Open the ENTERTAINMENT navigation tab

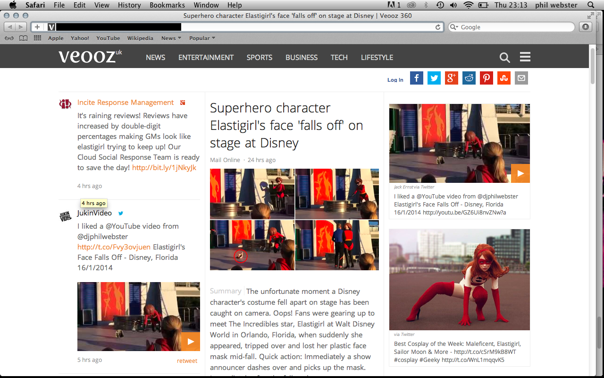[206, 58]
